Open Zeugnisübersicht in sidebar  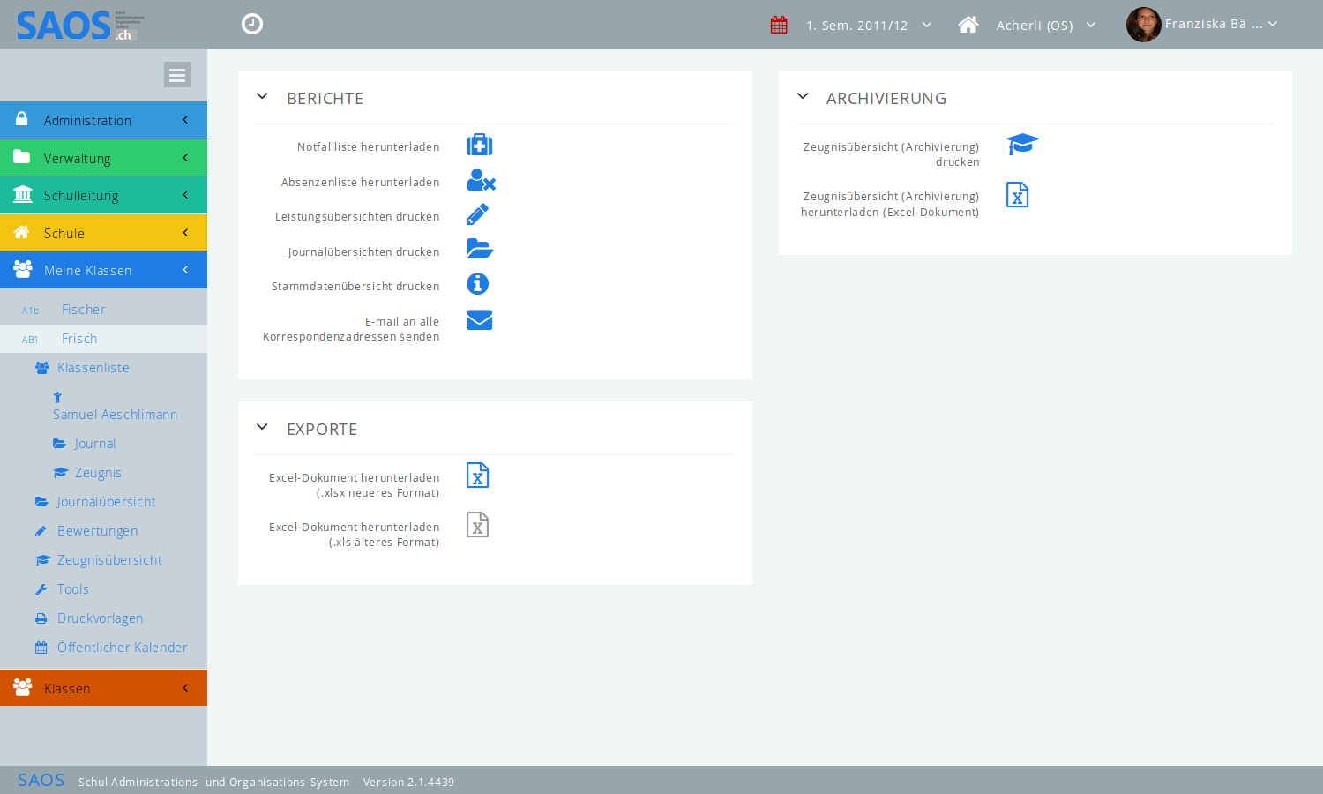[x=109, y=560]
